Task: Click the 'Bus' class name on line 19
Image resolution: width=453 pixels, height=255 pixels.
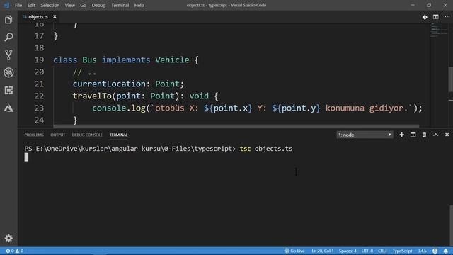Action: [x=89, y=59]
